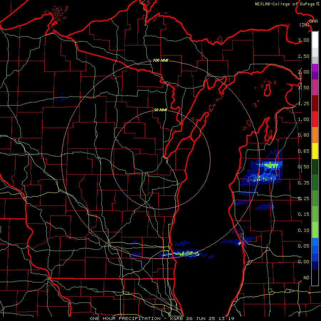Image resolution: width=321 pixels, height=321 pixels.
Task: Click the [IN] units label
Action: [x=305, y=25]
